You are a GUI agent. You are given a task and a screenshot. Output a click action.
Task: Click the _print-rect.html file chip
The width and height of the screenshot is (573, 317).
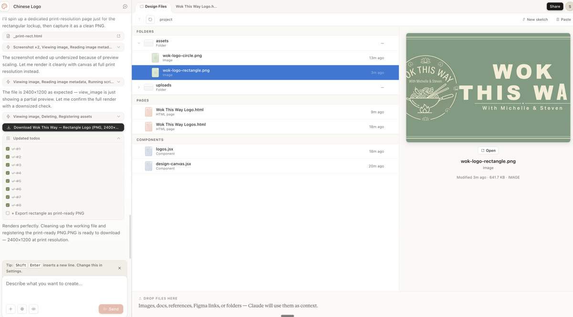pyautogui.click(x=63, y=36)
